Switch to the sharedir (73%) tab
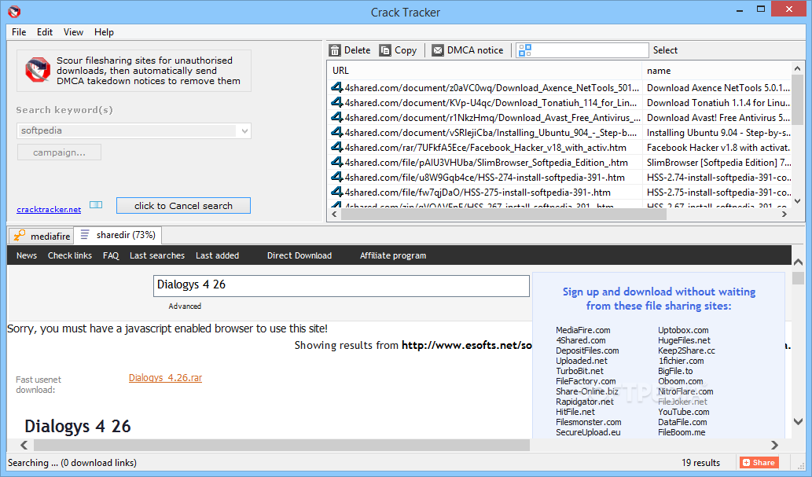Viewport: 812px width, 477px height. (x=118, y=235)
